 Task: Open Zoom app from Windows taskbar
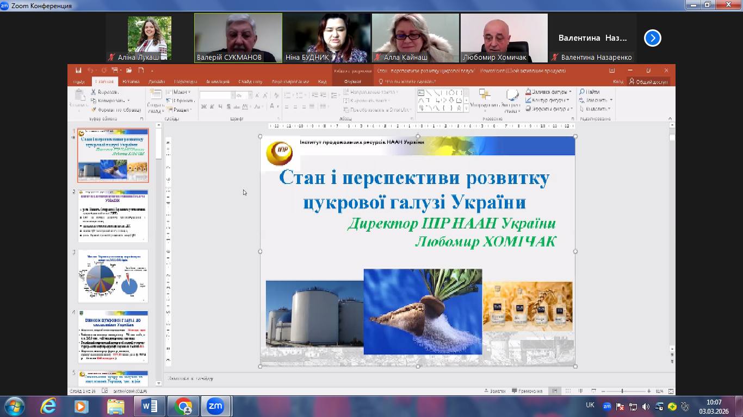pyautogui.click(x=215, y=406)
